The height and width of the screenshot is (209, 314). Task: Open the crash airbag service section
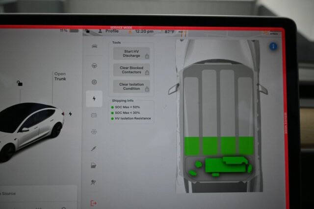click(93, 182)
